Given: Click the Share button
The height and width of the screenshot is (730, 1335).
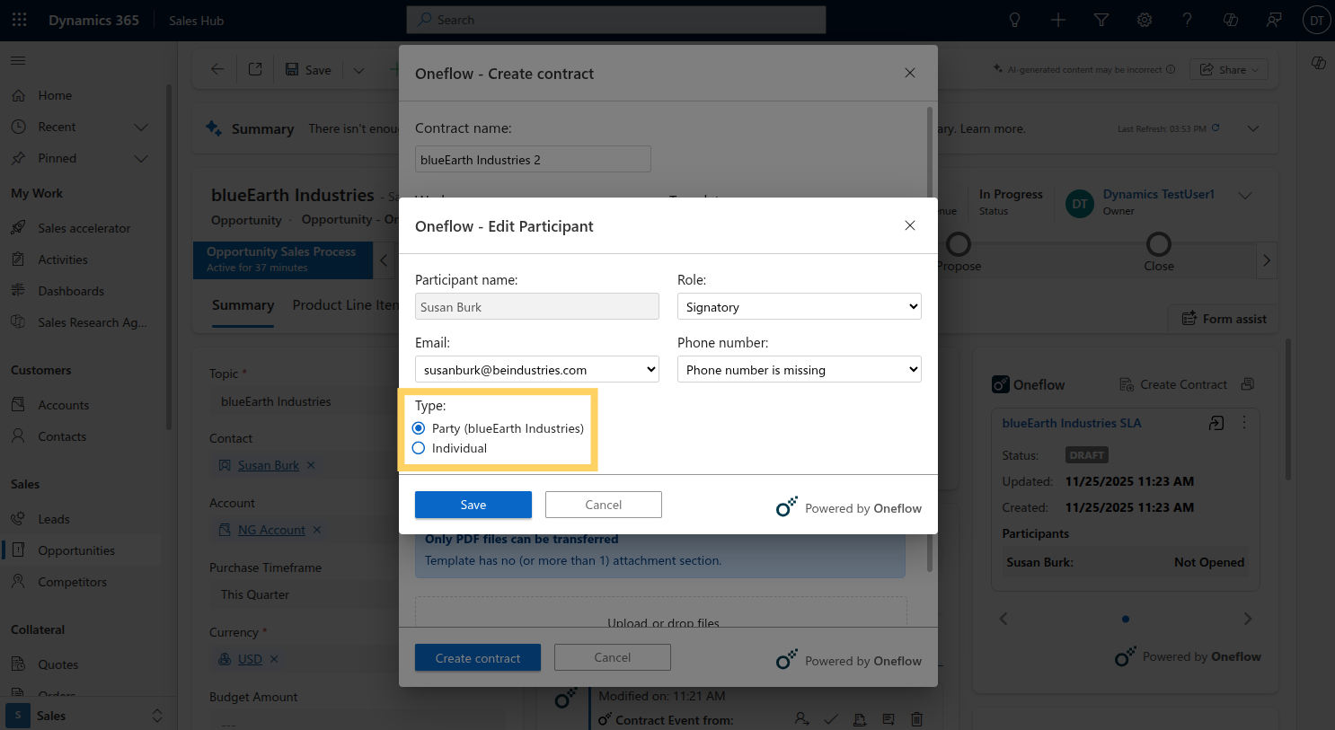Looking at the screenshot, I should point(1229,70).
